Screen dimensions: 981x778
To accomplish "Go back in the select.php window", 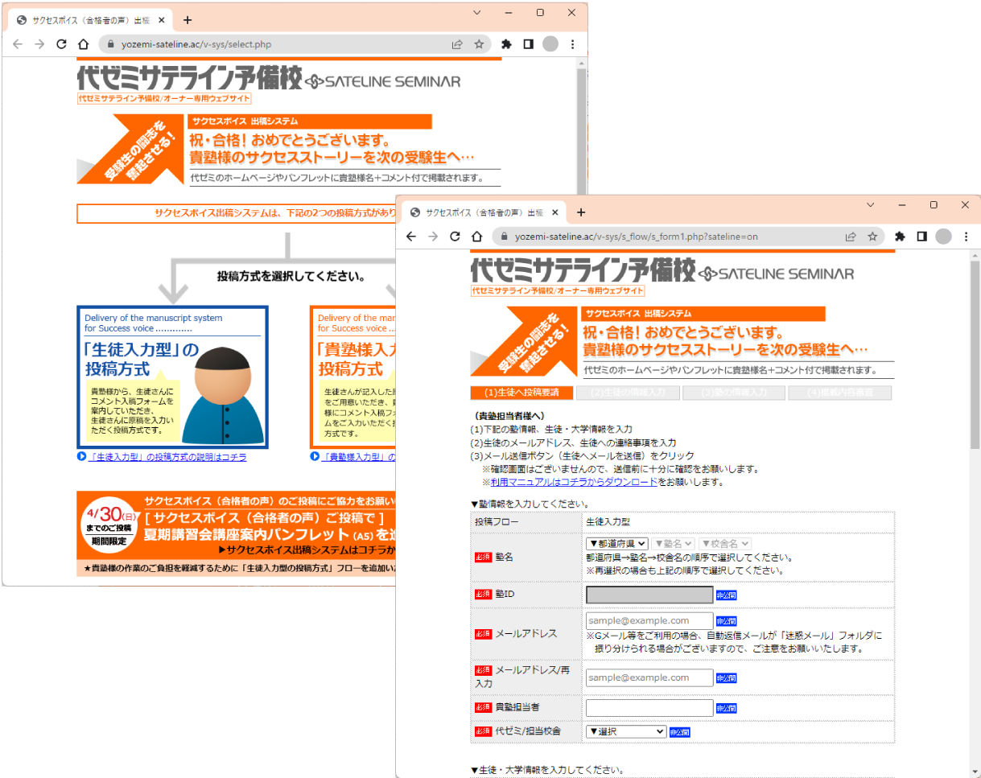I will click(17, 44).
